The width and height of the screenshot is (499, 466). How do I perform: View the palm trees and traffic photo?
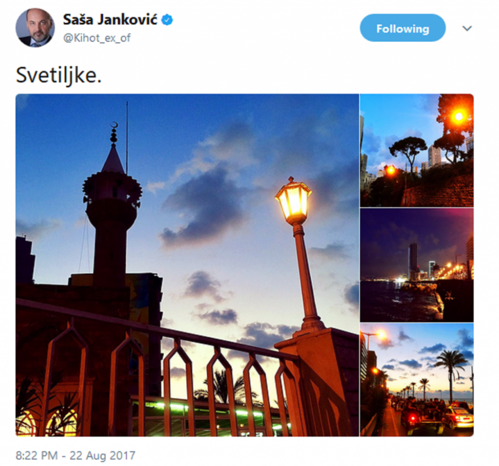pyautogui.click(x=417, y=380)
